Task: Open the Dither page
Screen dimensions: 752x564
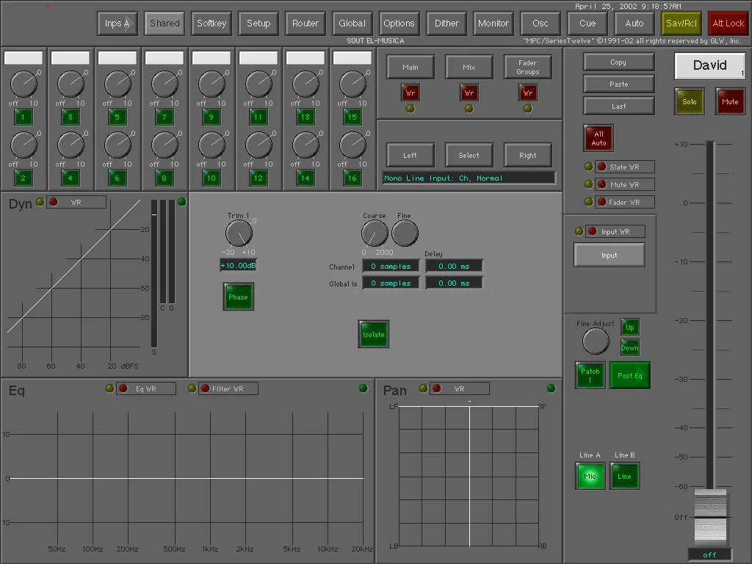Action: (446, 23)
